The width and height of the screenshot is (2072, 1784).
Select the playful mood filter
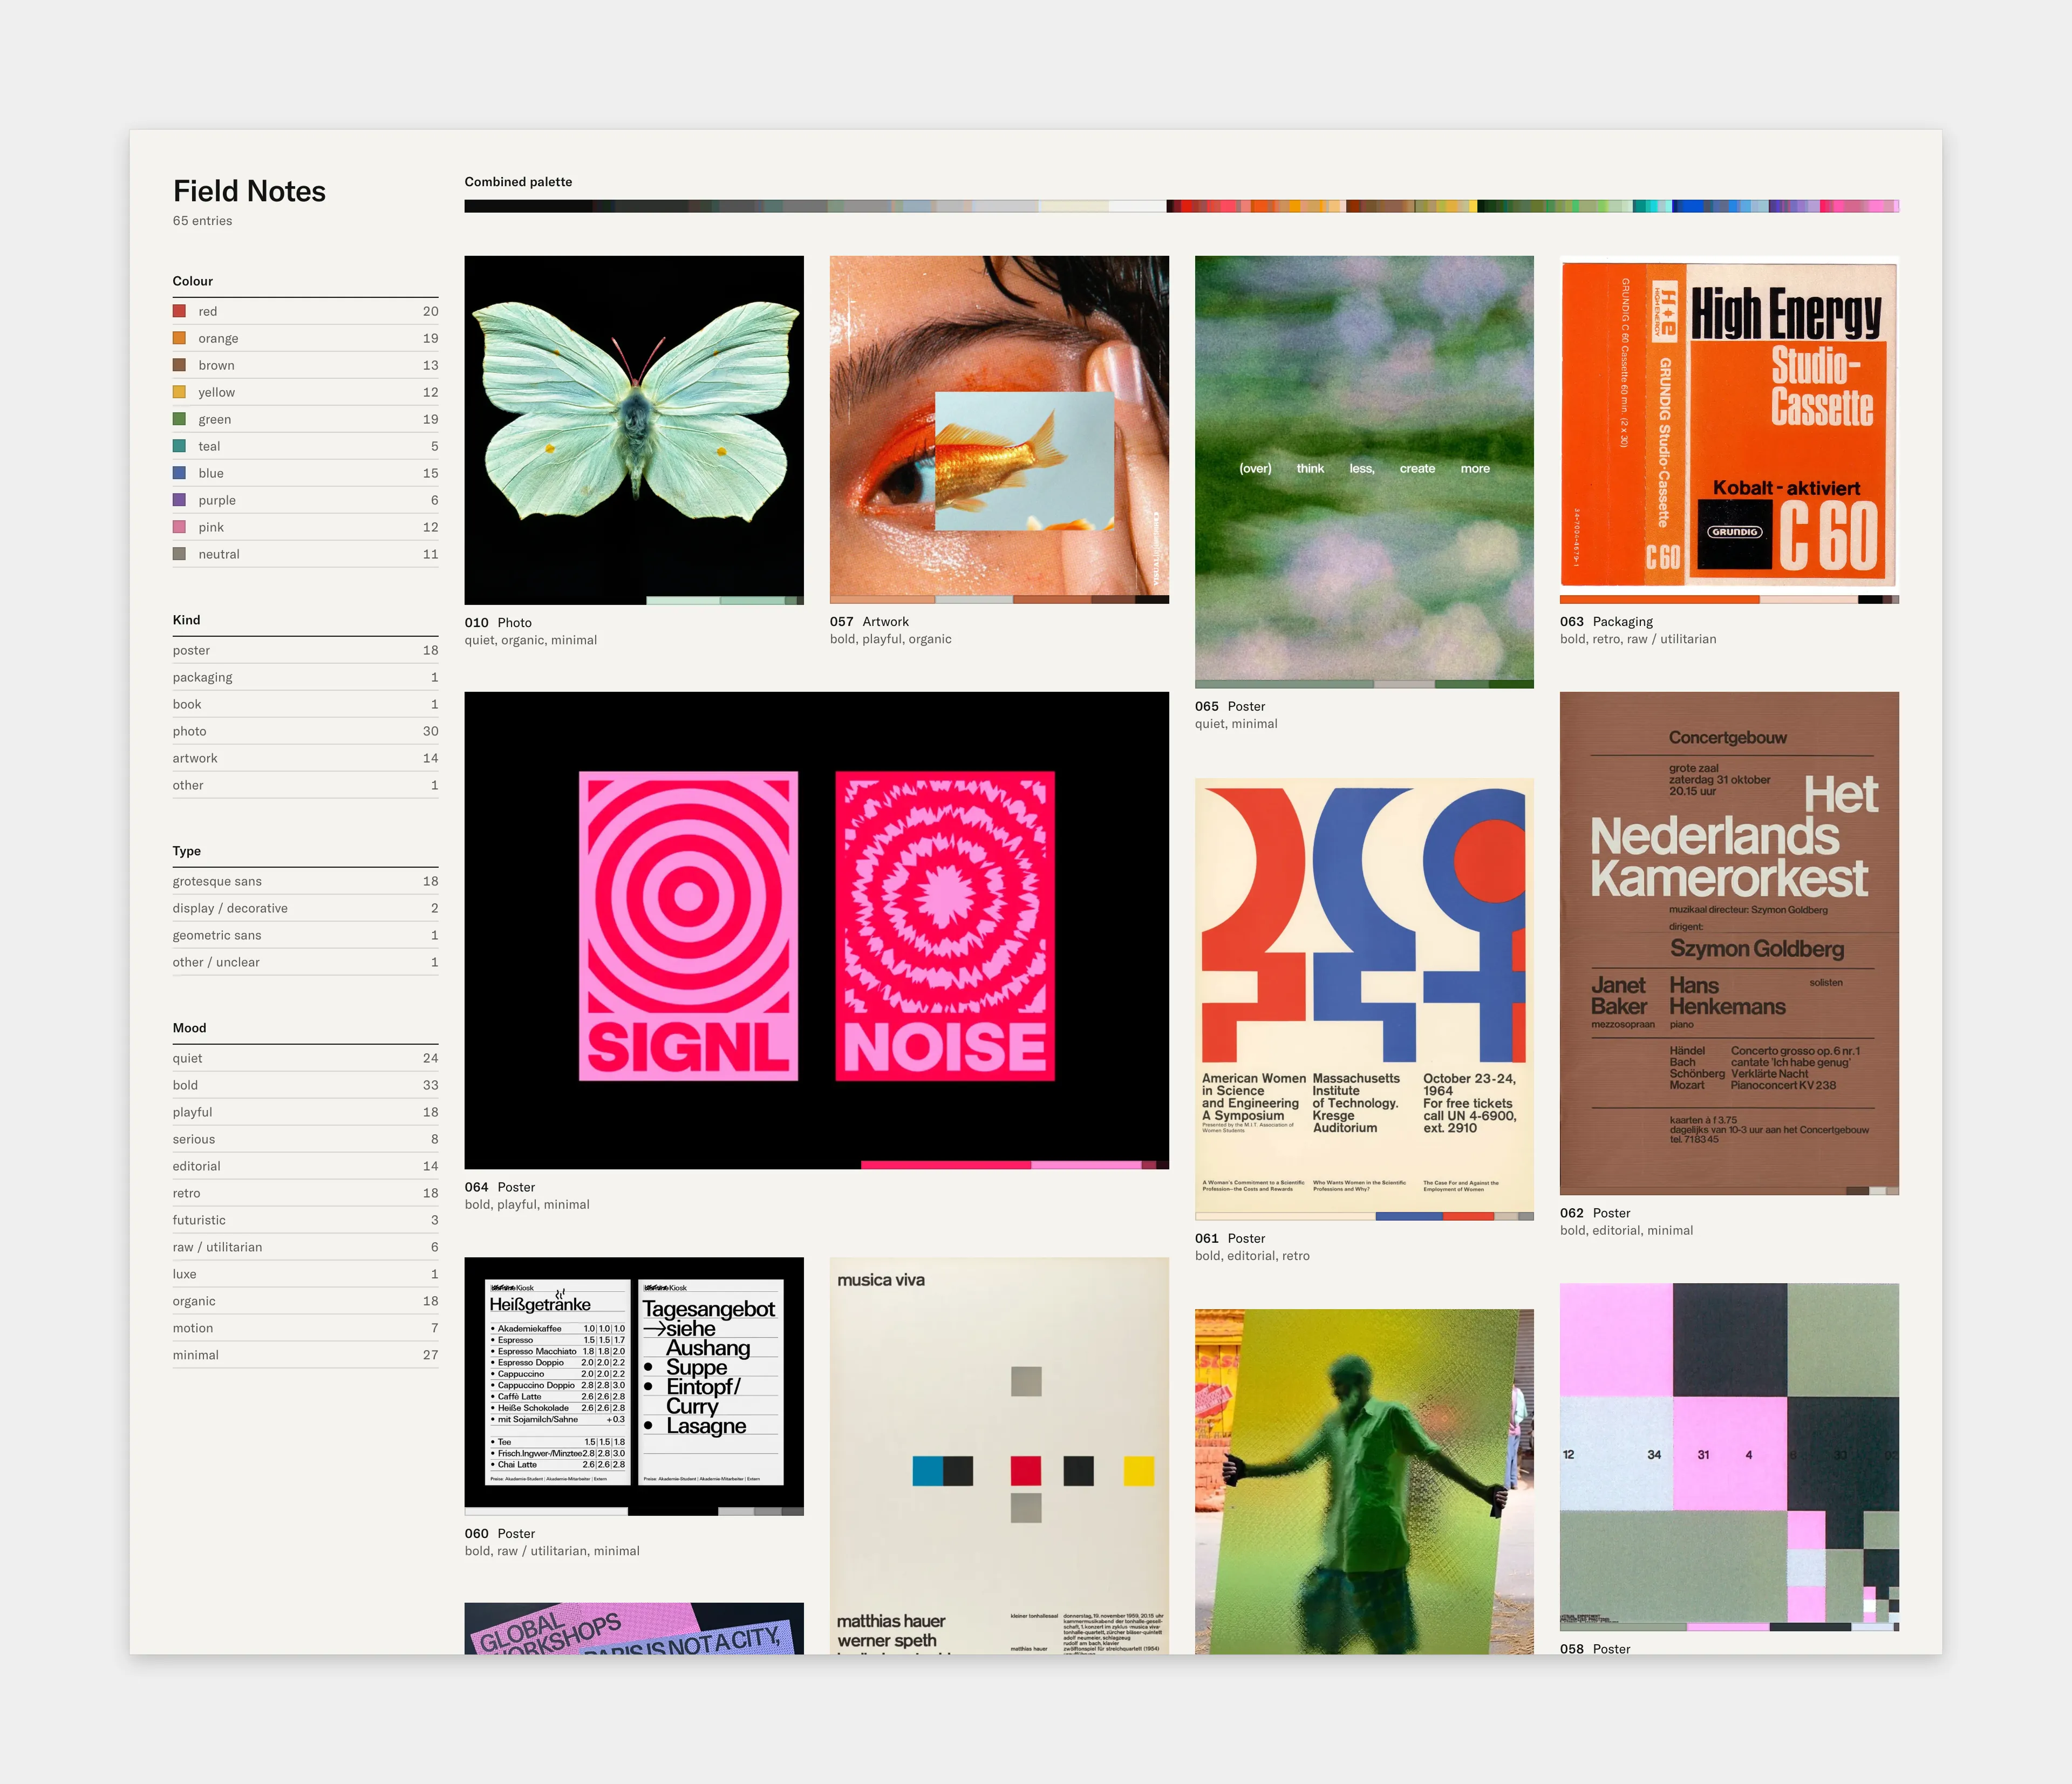pos(305,1112)
